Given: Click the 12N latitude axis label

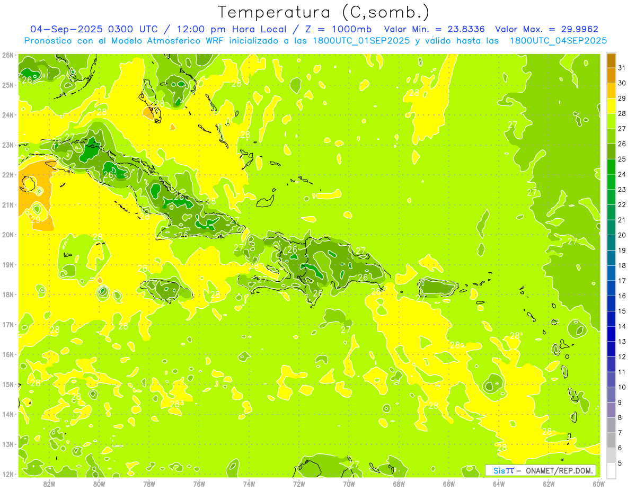Looking at the screenshot, I should pyautogui.click(x=8, y=474).
